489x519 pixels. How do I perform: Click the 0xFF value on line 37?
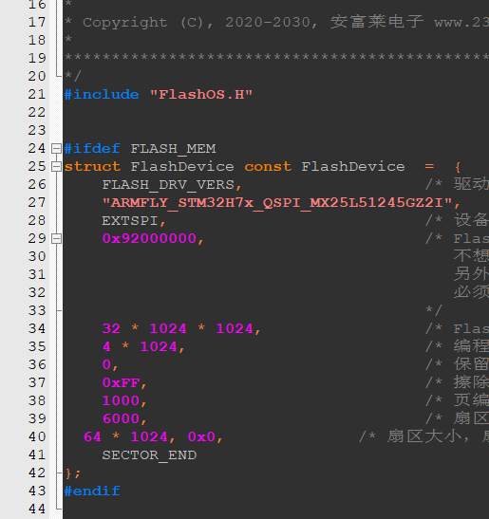coord(121,383)
